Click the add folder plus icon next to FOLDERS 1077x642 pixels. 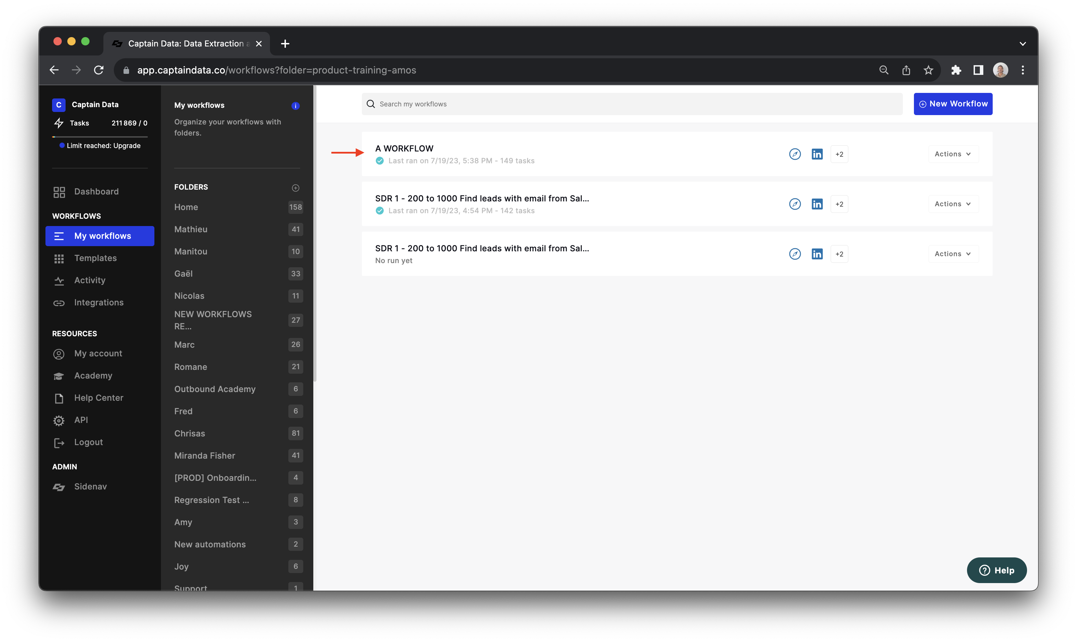click(x=296, y=187)
